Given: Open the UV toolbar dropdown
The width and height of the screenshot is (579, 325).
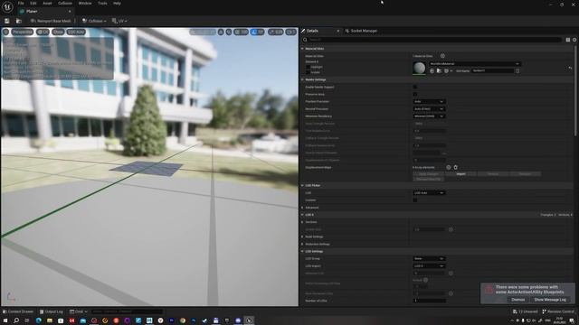Looking at the screenshot, I should (119, 21).
